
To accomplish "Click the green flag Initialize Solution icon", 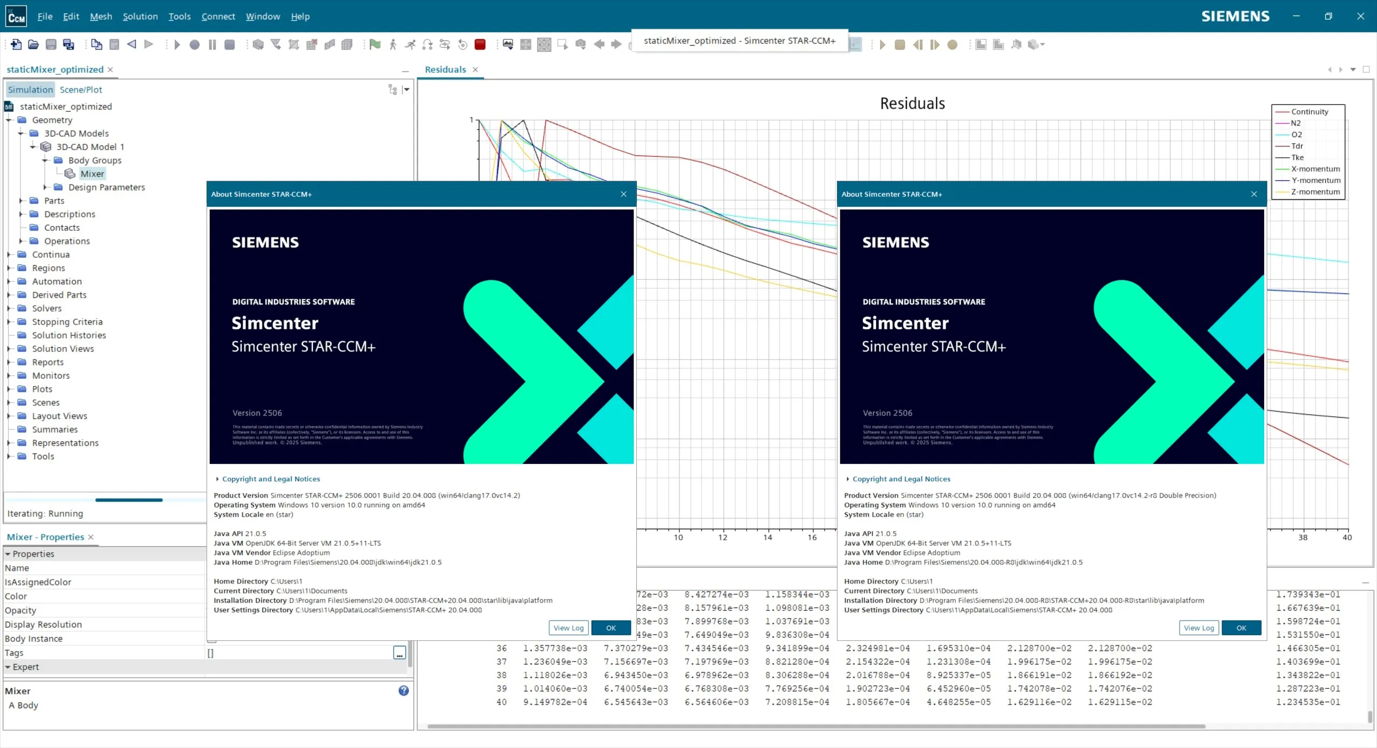I will point(375,45).
